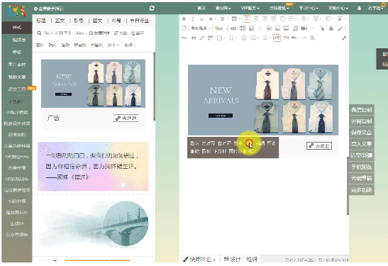Click the ABC spell check icon
The height and width of the screenshot is (266, 388).
[x=233, y=28]
